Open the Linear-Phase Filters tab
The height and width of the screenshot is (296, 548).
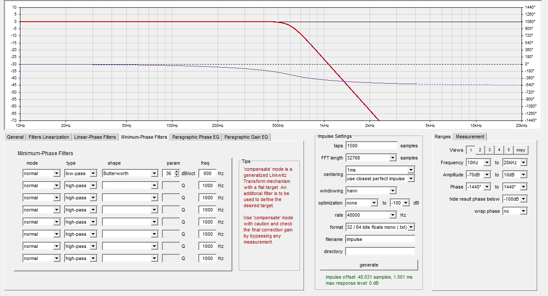click(x=95, y=137)
